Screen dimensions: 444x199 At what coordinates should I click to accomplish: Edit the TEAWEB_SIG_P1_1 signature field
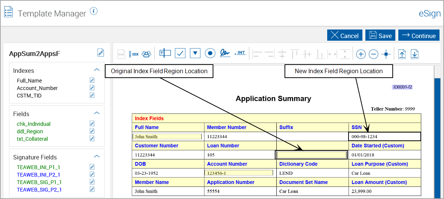(92, 181)
